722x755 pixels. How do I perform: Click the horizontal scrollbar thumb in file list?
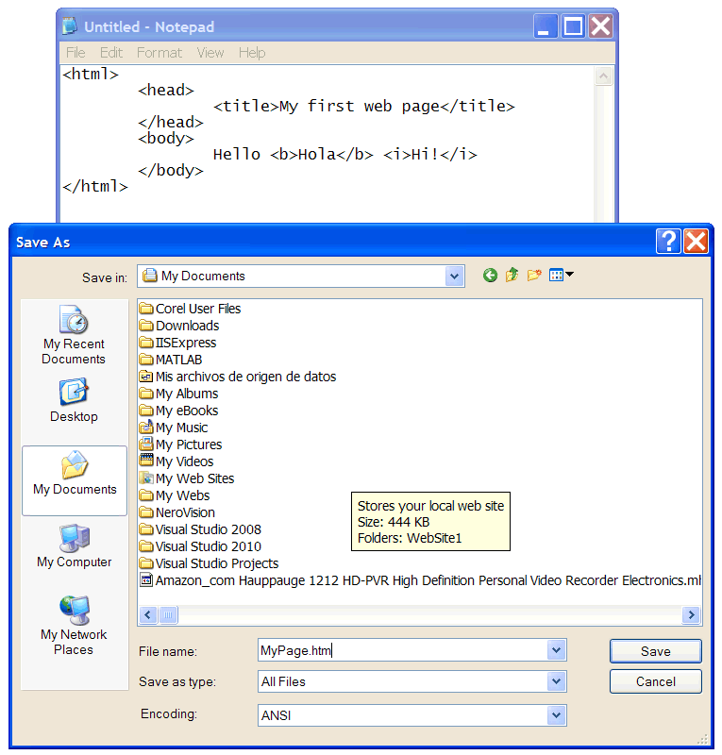[x=168, y=615]
